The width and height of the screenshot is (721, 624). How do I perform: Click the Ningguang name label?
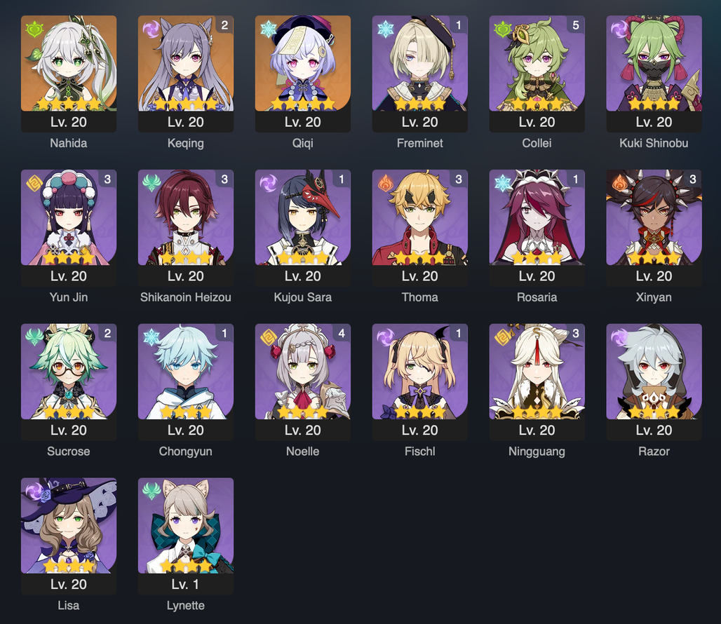[x=537, y=452]
